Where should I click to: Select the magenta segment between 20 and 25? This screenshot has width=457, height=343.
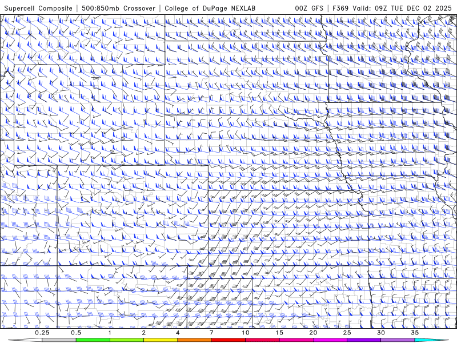pyautogui.click(x=330, y=340)
